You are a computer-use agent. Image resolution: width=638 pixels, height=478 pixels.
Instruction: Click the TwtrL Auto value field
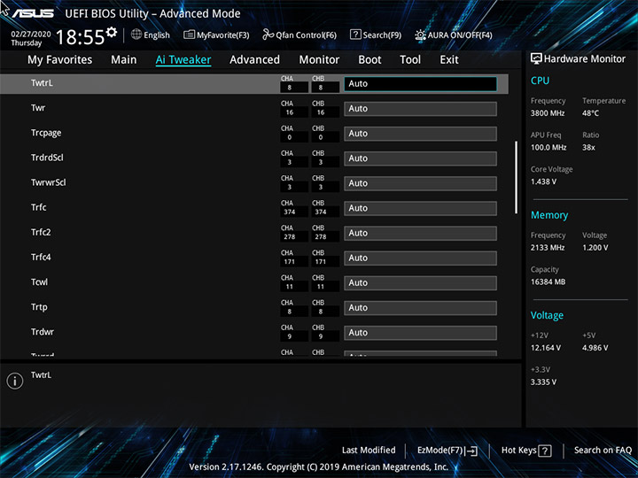(x=420, y=84)
